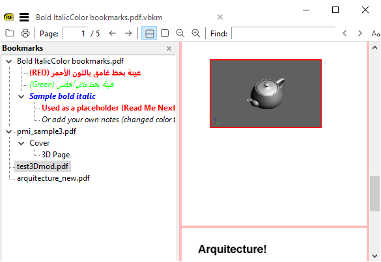The image size is (381, 262).
Task: Toggle continuous page view mode
Action: [149, 33]
